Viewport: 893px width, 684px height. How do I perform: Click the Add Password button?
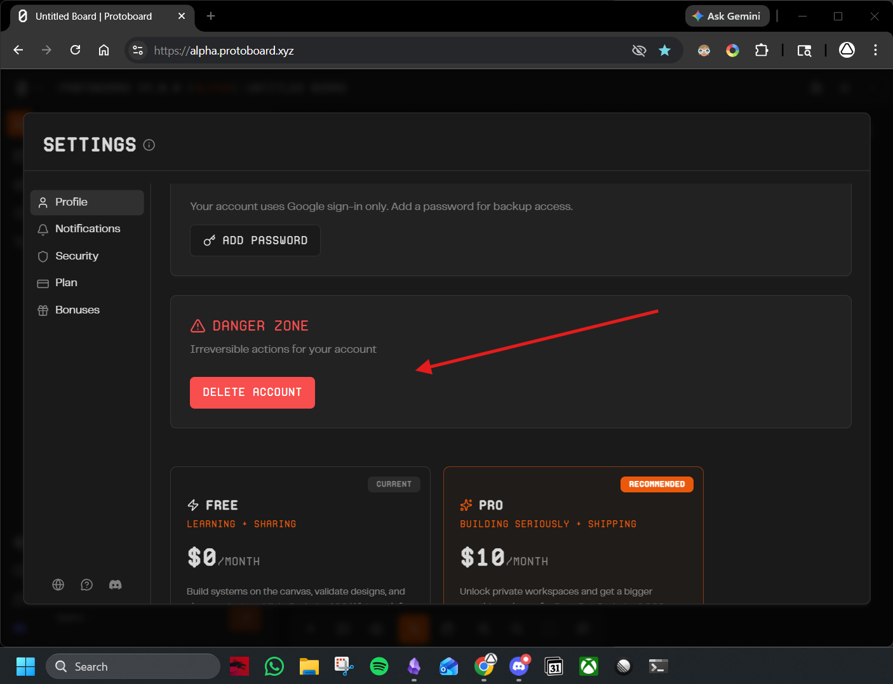(255, 240)
